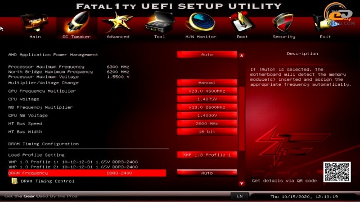The height and width of the screenshot is (202, 360).
Task: Open the Boot joystick icon
Action: click(242, 22)
